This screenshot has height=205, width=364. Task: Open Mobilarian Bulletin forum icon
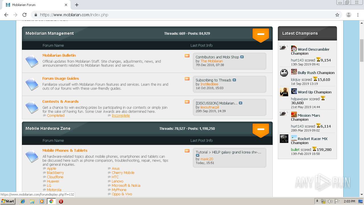[x=32, y=61]
